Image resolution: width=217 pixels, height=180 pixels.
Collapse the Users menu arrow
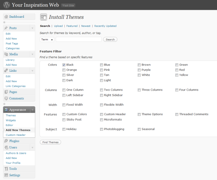(33, 147)
